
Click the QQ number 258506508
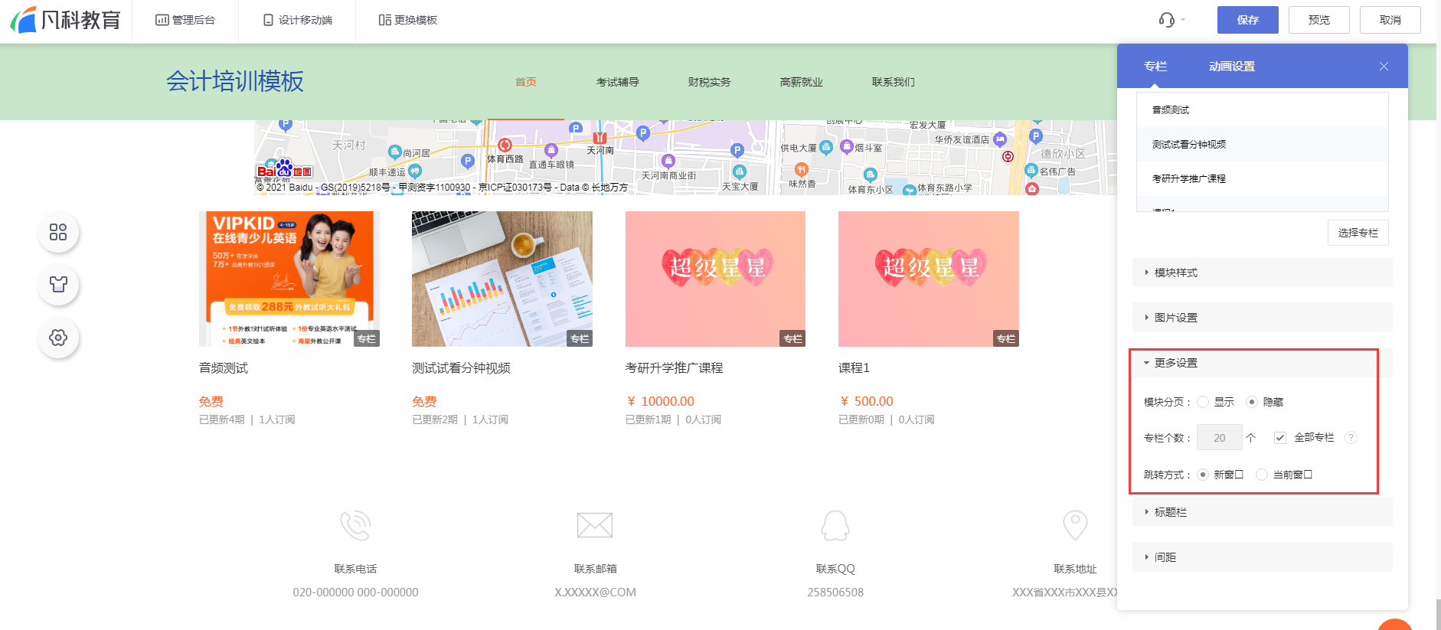[835, 592]
